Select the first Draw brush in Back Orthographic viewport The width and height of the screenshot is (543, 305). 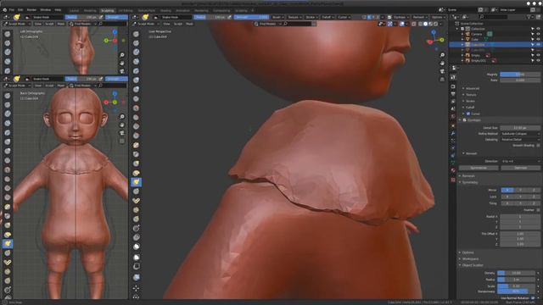pos(8,96)
